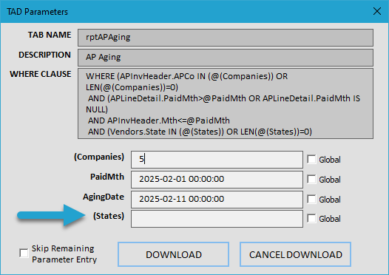Click the DOWNLOAD button
The width and height of the screenshot is (389, 275).
173,254
